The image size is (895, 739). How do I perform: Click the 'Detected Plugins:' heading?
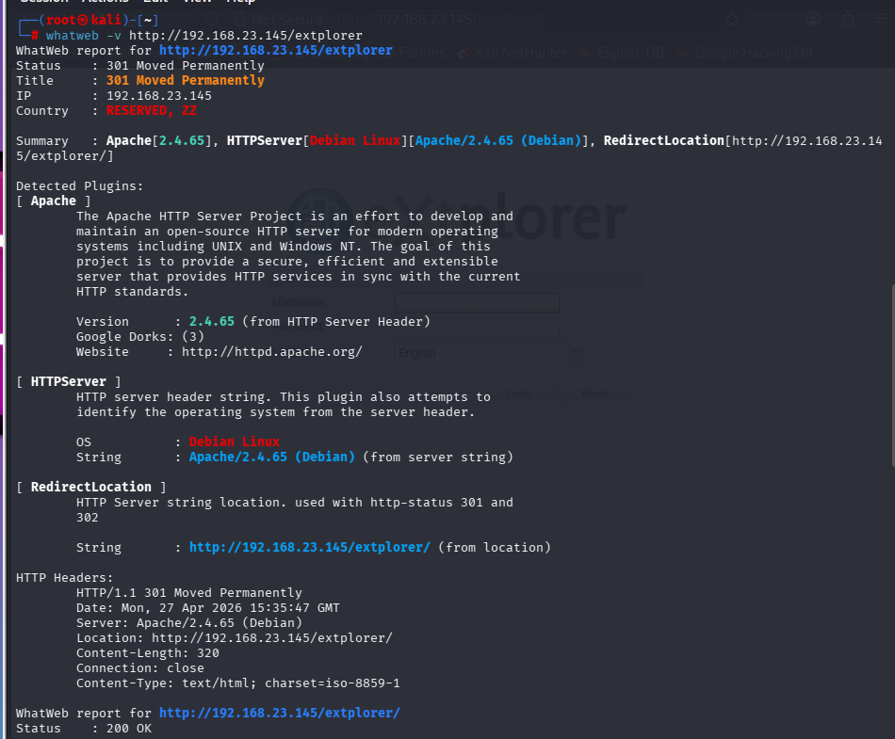tap(79, 185)
